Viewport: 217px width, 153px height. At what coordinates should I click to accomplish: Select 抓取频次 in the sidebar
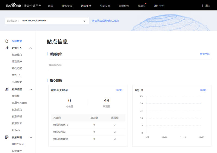17,110
